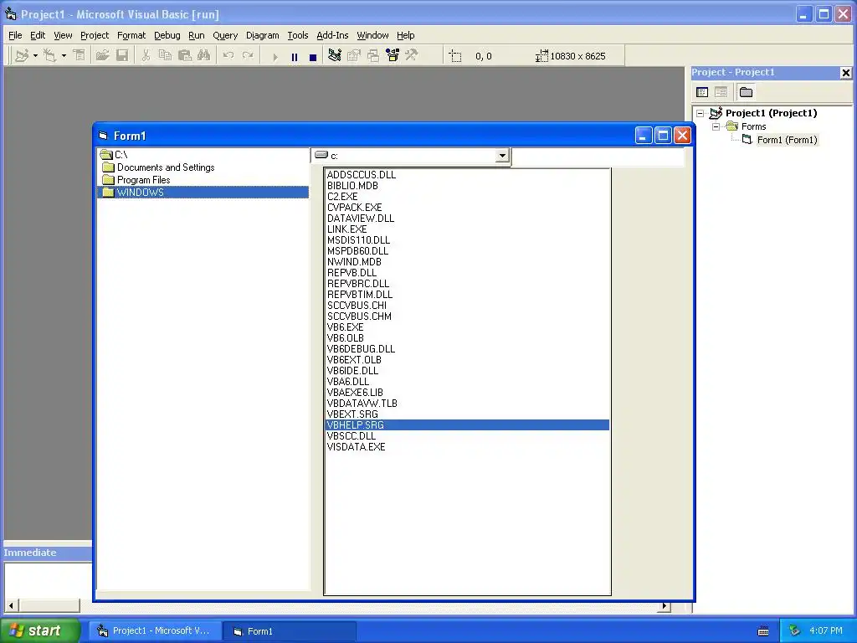Open the Diagram menu

tap(262, 35)
